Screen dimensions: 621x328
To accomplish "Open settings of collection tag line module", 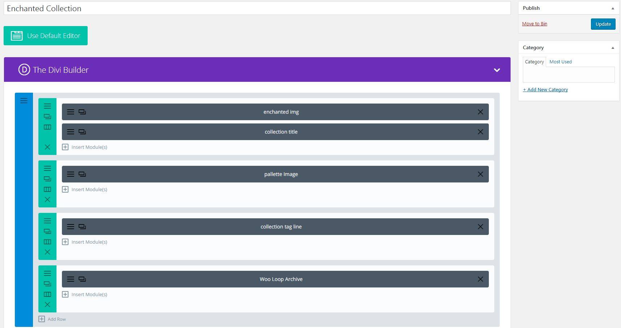I will (x=71, y=227).
